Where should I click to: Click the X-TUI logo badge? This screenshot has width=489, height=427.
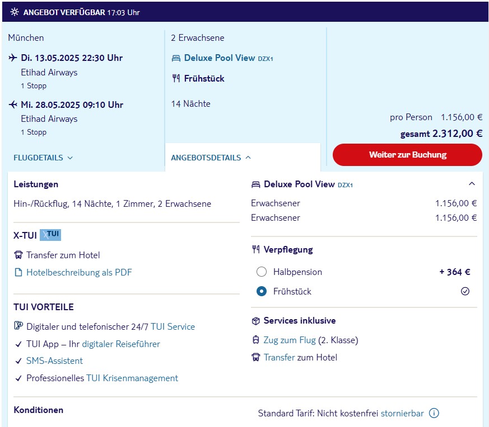(x=50, y=235)
